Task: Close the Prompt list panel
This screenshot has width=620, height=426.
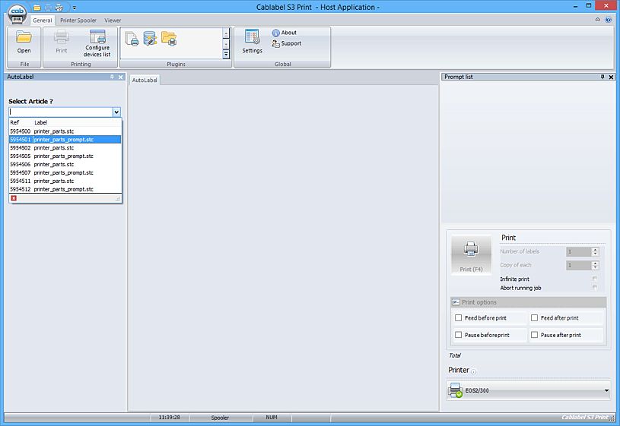Action: point(612,77)
